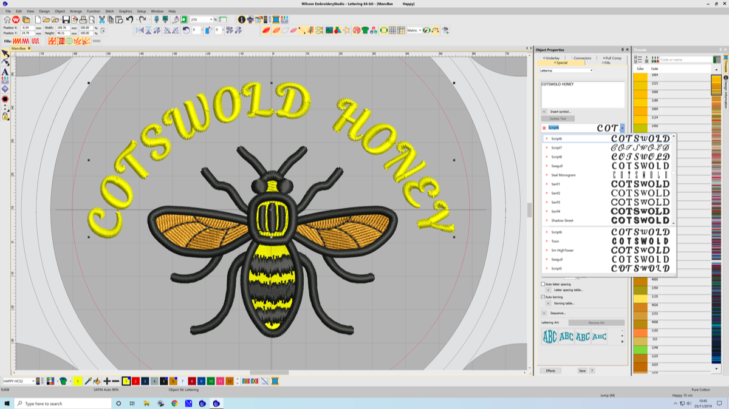
Task: Switch to the Underlay tab
Action: click(552, 58)
